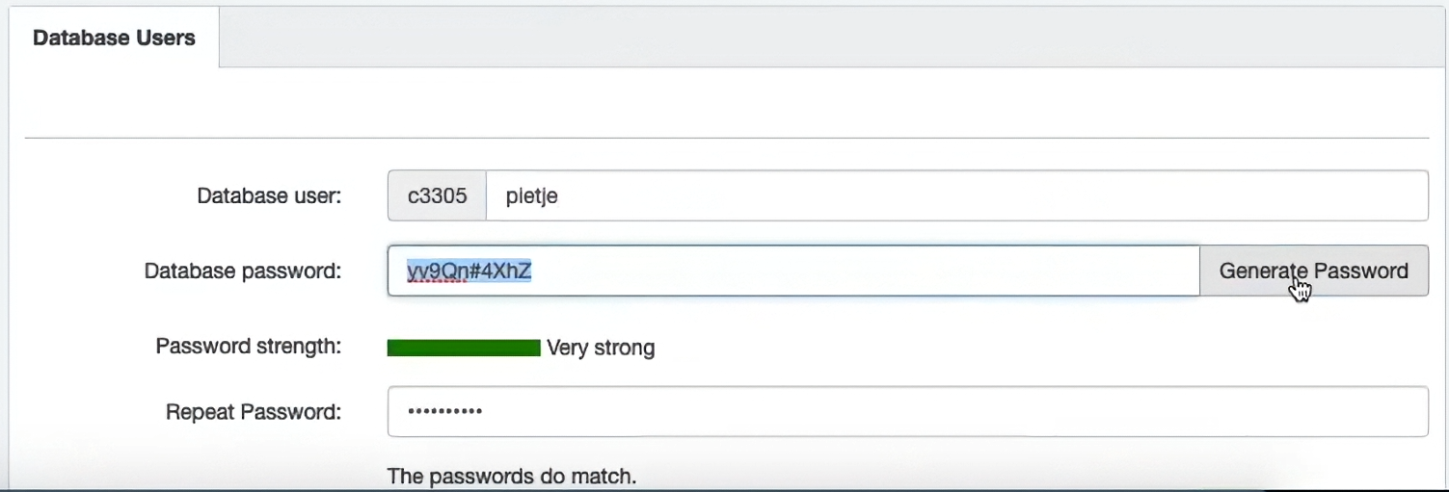Click the "Very strong" strength text

601,349
